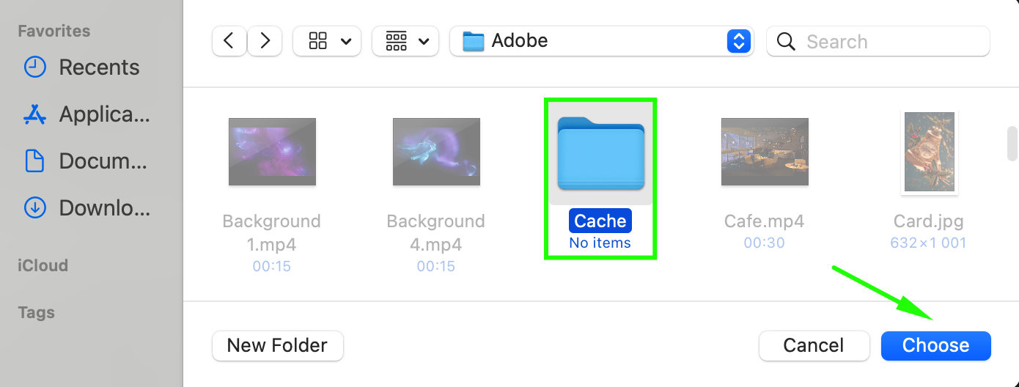Click the Cafe.mp4 video thumbnail
1019x387 pixels.
[x=765, y=151]
